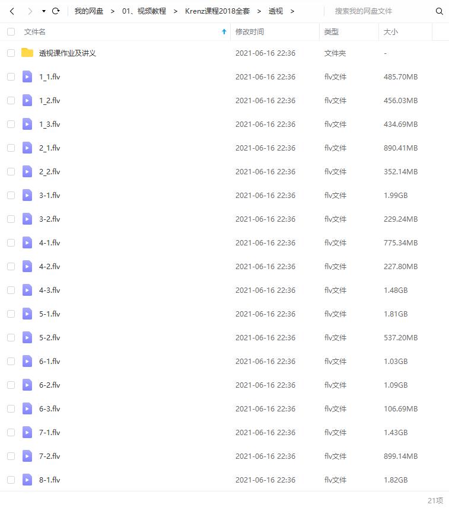Screen dimensions: 449x511
Task: Check the box for 1_1.flv
Action: pos(11,77)
